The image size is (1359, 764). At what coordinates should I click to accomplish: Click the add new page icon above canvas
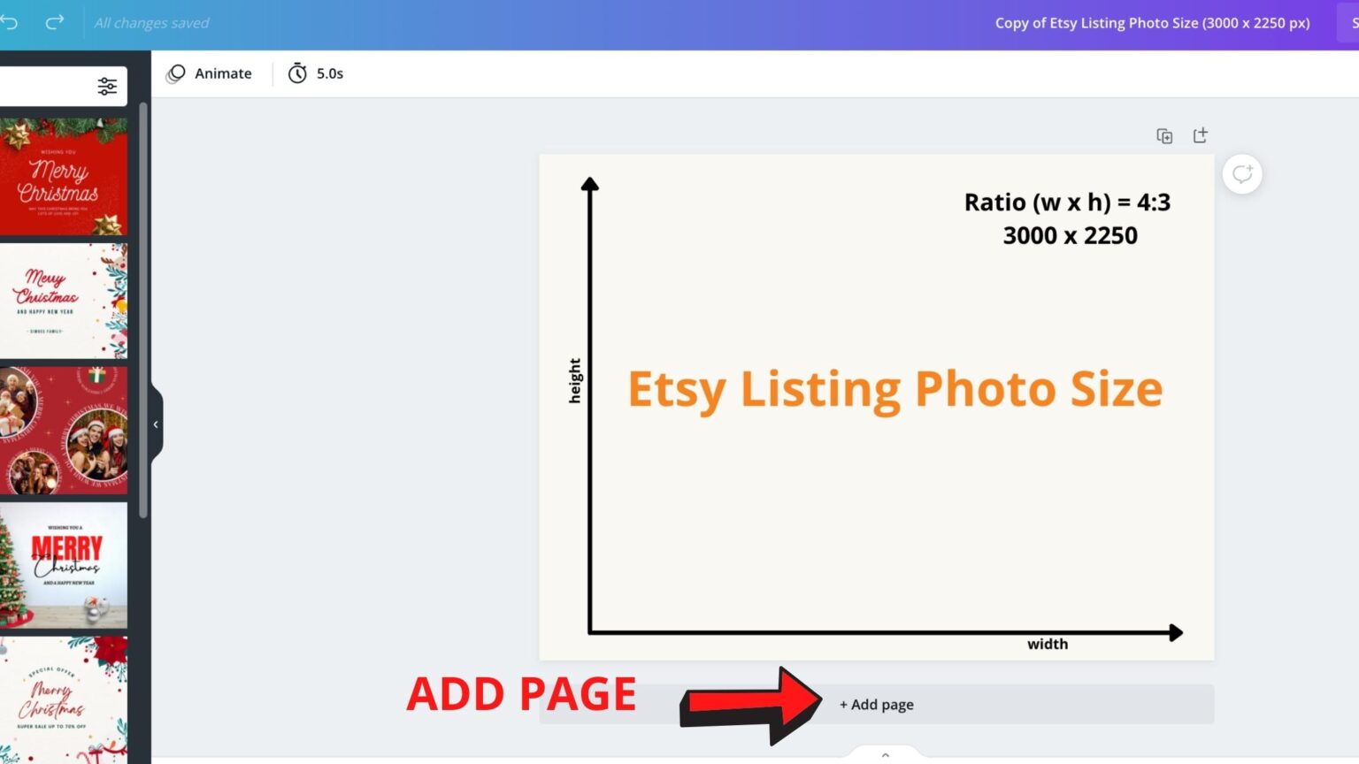click(x=1200, y=135)
